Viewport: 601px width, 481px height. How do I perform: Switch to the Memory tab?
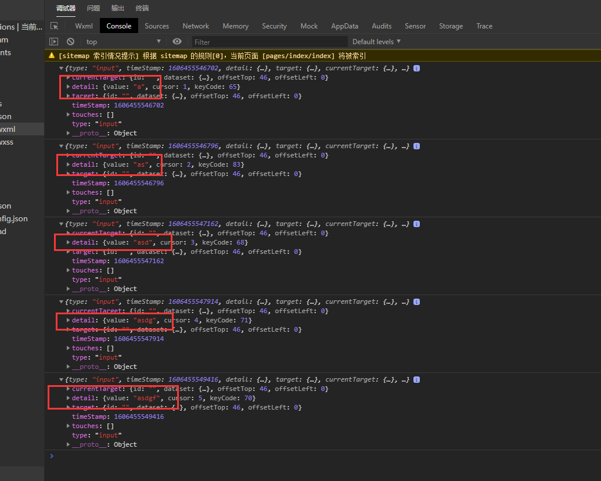(x=236, y=26)
